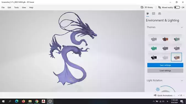Launch Google Chrome from the taskbar
This screenshot has width=186, height=104.
[x=37, y=101]
